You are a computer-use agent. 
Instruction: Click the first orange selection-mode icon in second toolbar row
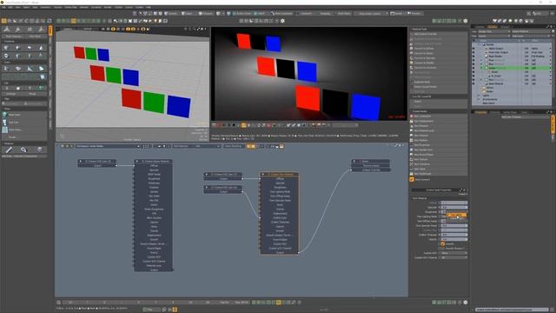[x=3, y=21]
